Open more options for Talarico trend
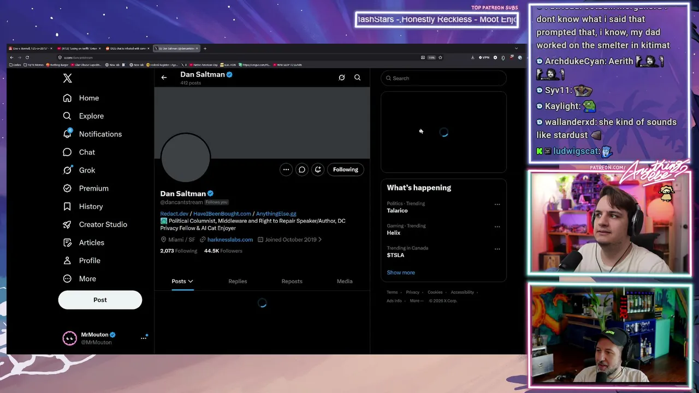Image resolution: width=699 pixels, height=393 pixels. [497, 205]
